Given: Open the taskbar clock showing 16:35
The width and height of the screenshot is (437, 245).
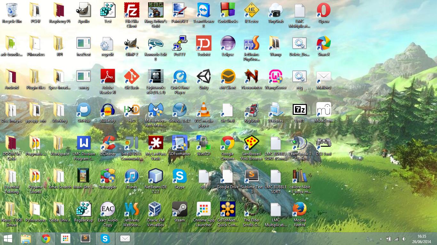Looking at the screenshot, I should [422, 238].
